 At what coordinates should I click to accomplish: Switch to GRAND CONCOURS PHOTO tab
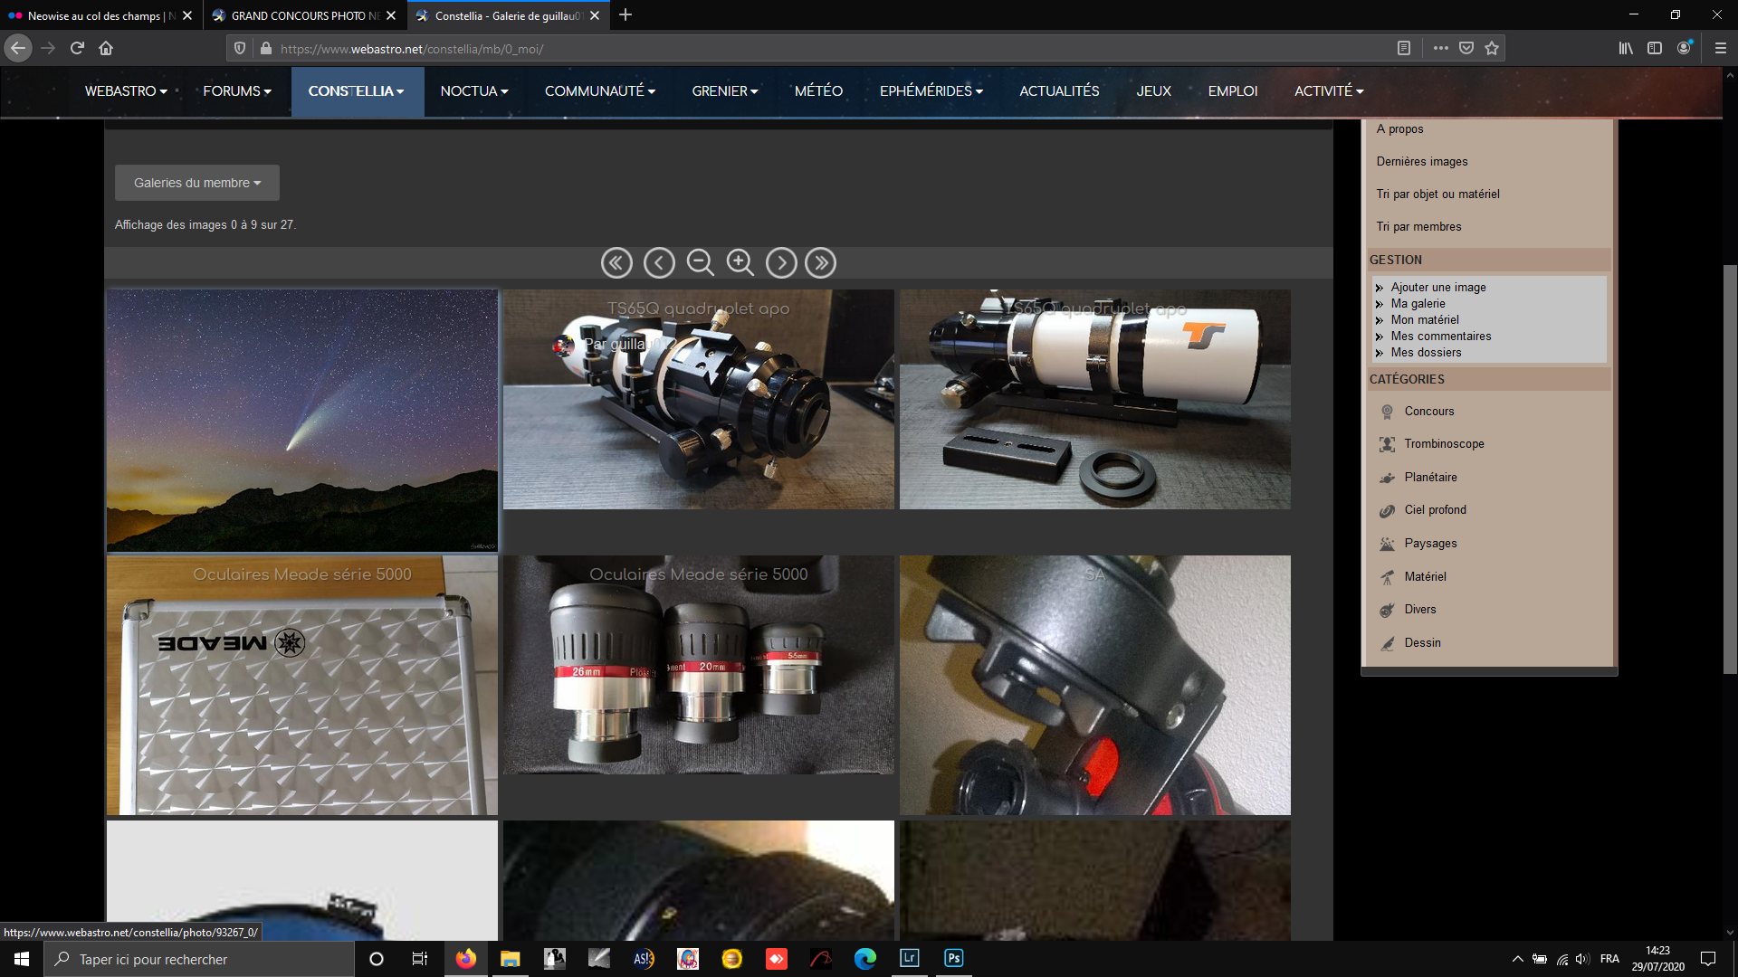point(299,15)
